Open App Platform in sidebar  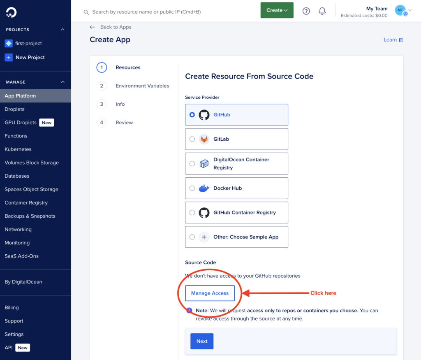click(35, 96)
